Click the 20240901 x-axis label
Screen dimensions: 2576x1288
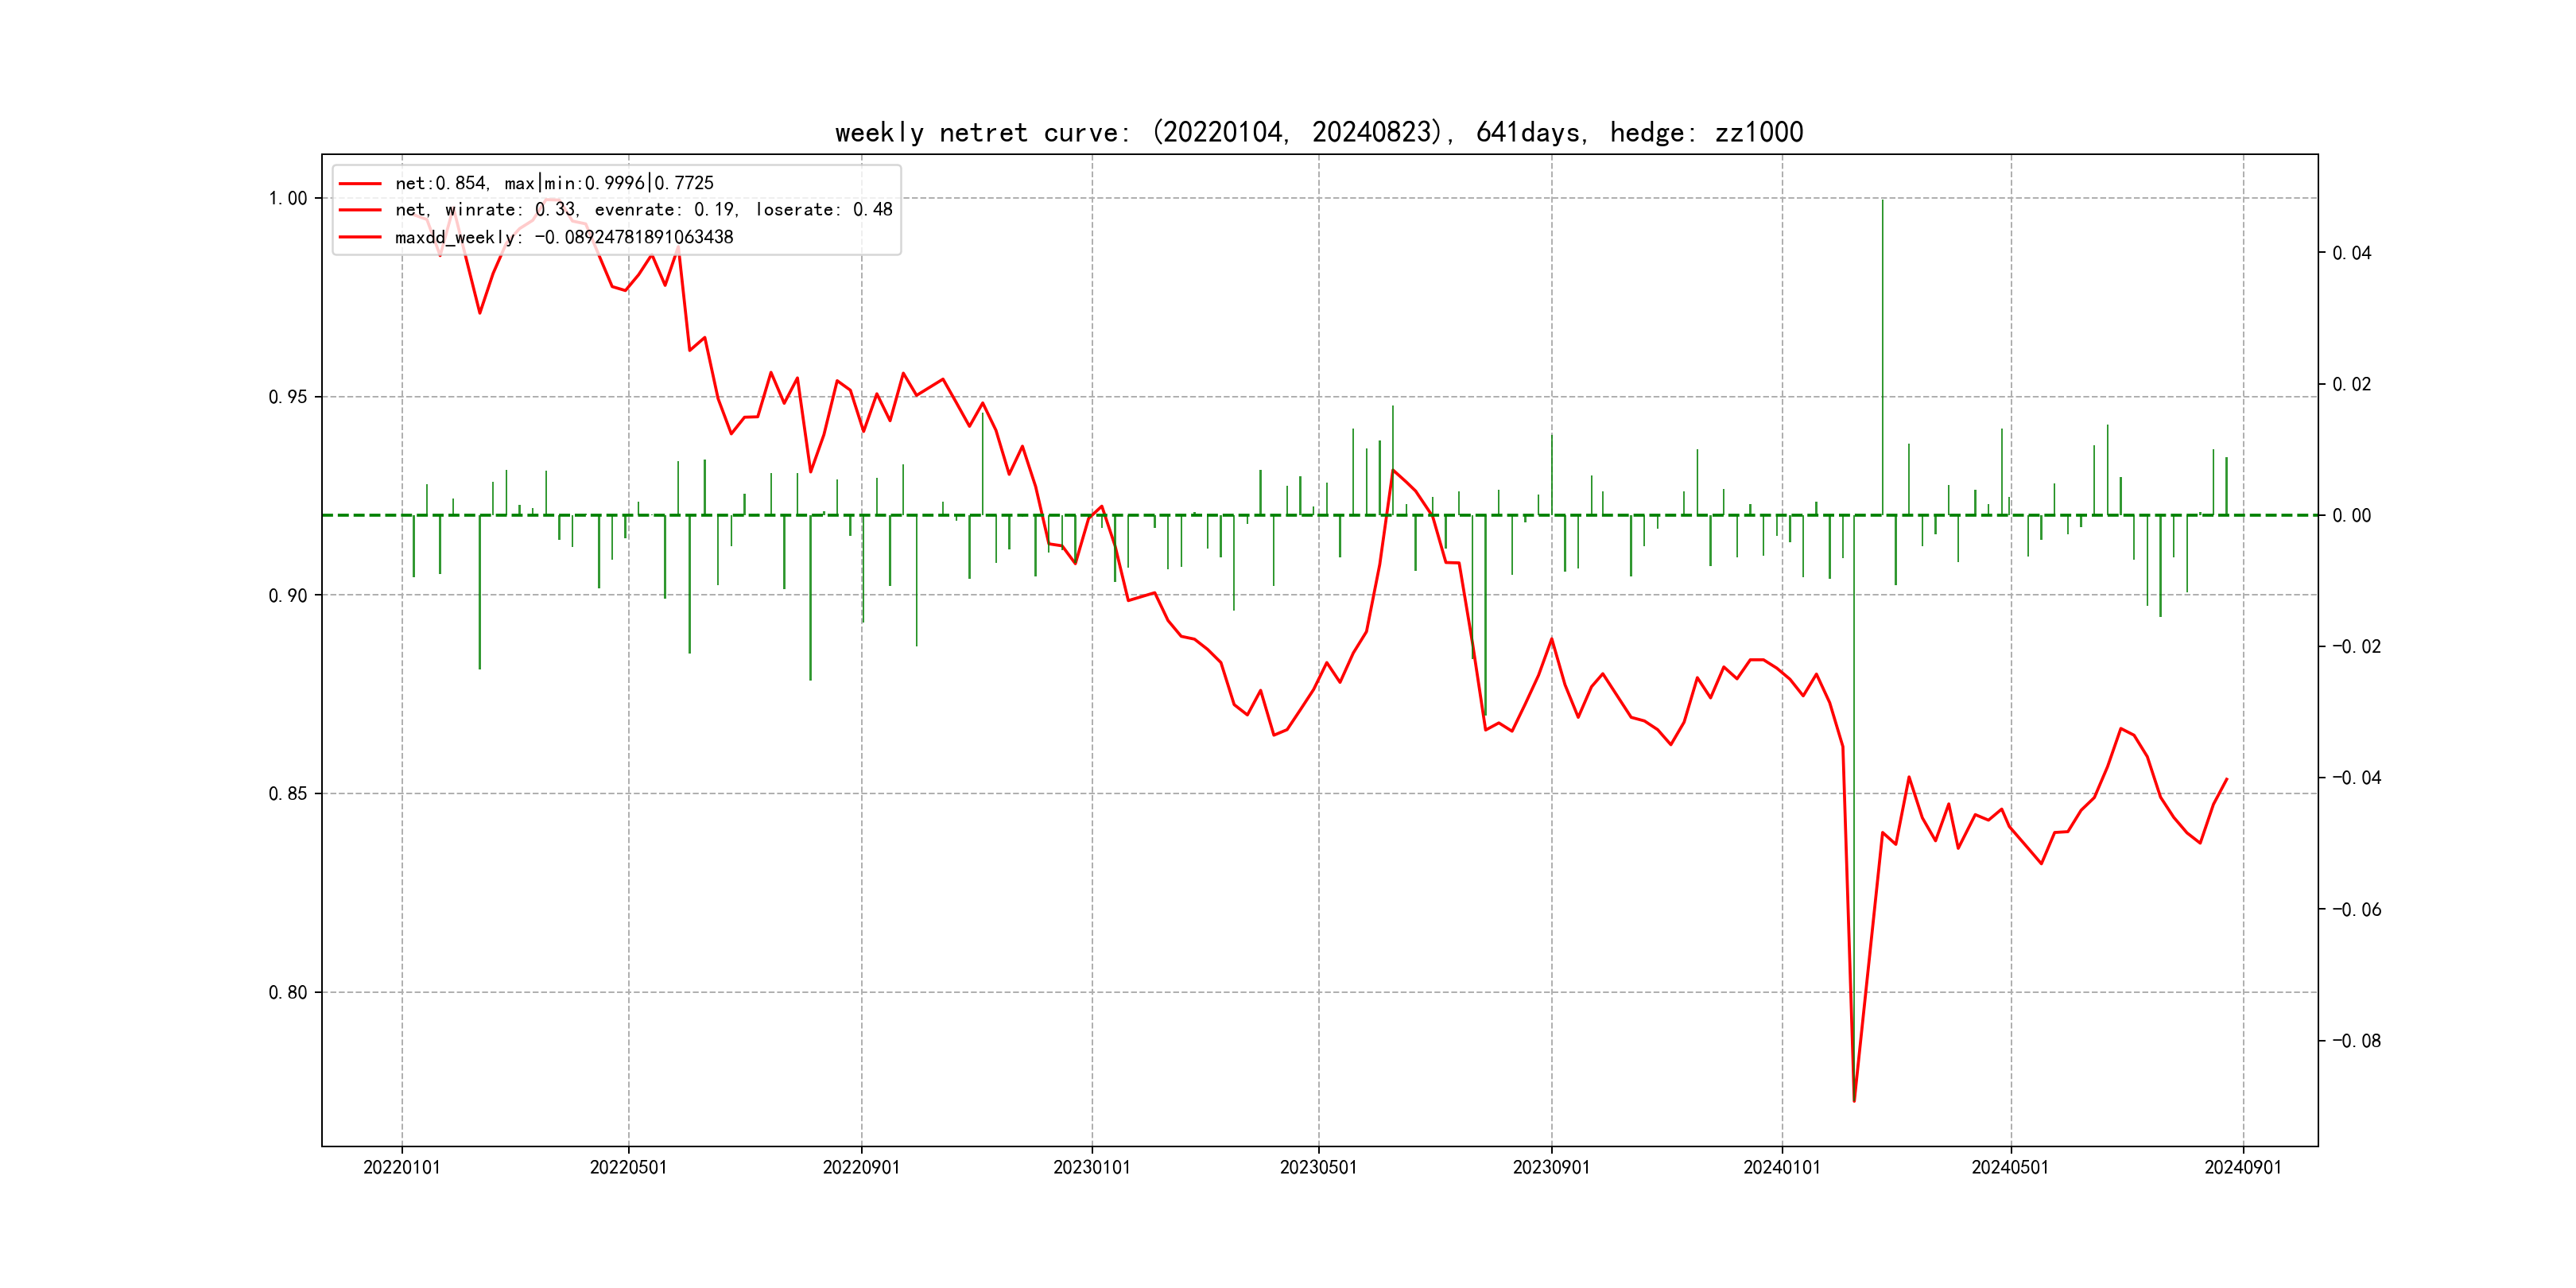[x=2243, y=1167]
